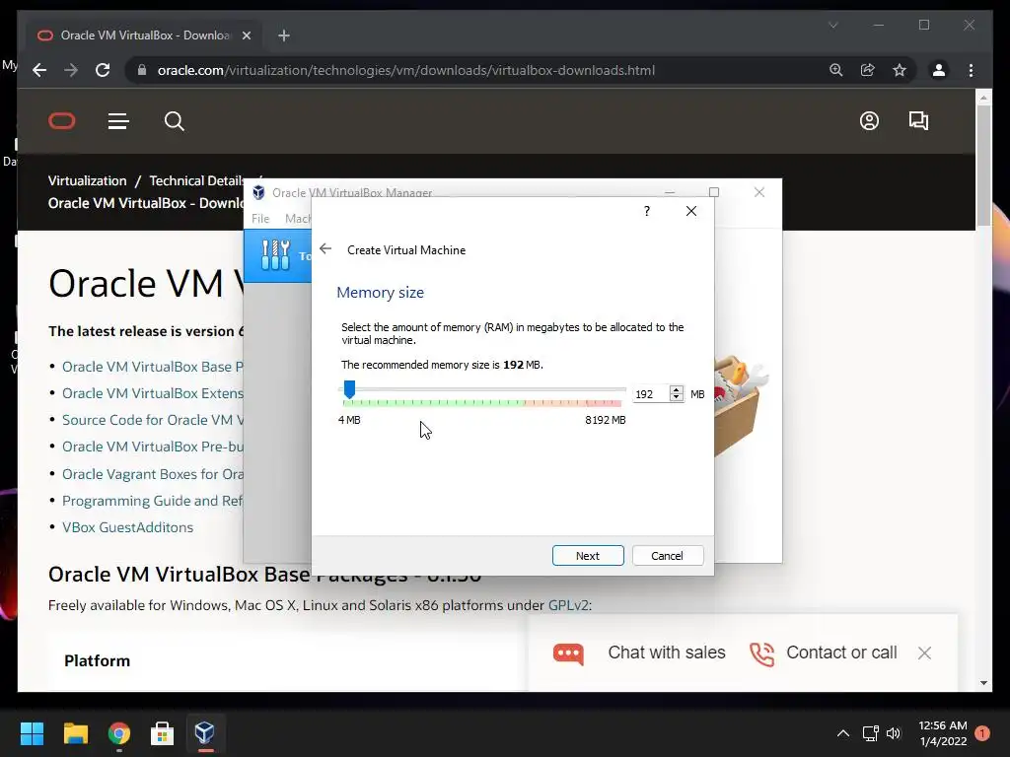Open Programming Guide and Reference link
Viewport: 1010px width, 757px height.
153,500
